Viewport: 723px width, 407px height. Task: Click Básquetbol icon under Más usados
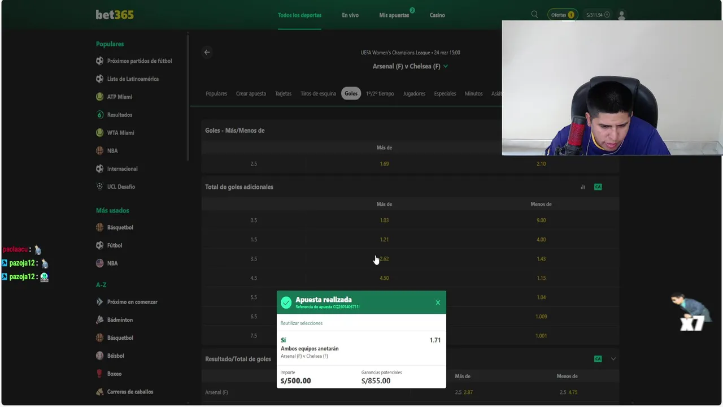(x=100, y=227)
